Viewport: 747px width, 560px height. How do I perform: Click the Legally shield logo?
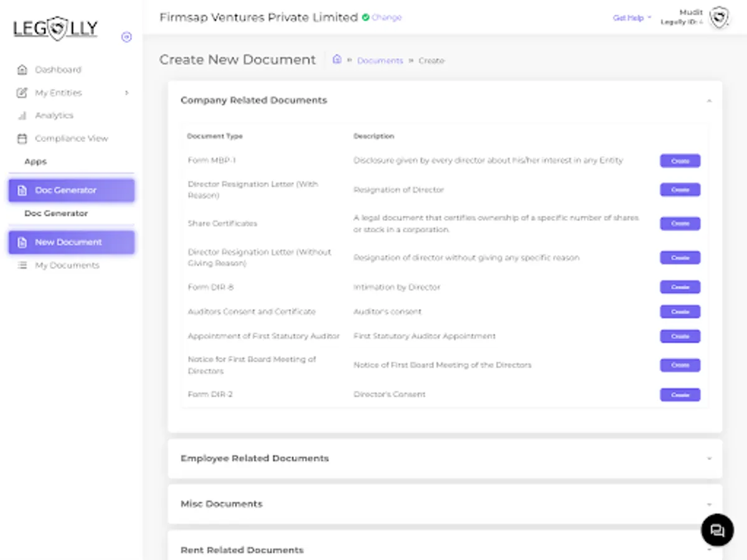55,28
